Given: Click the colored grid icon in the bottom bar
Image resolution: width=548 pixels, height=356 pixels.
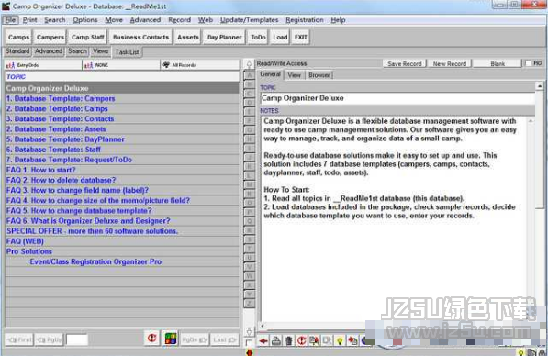Looking at the screenshot, I should tap(171, 339).
